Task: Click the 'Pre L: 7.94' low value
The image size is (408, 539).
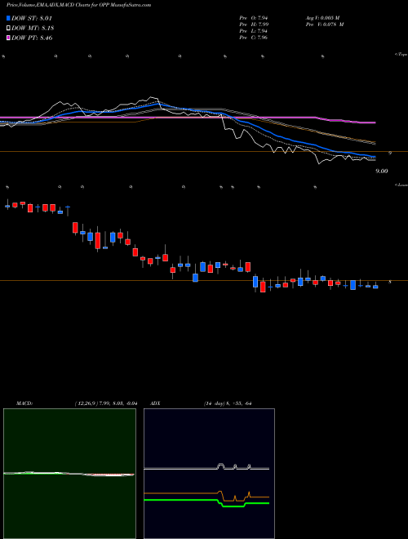Action: click(254, 31)
